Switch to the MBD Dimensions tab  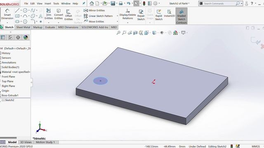(68, 27)
